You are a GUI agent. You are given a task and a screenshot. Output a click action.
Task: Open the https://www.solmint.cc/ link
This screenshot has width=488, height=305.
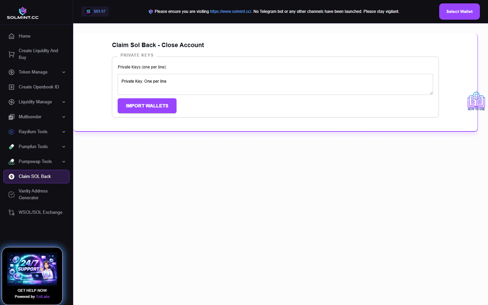click(230, 11)
